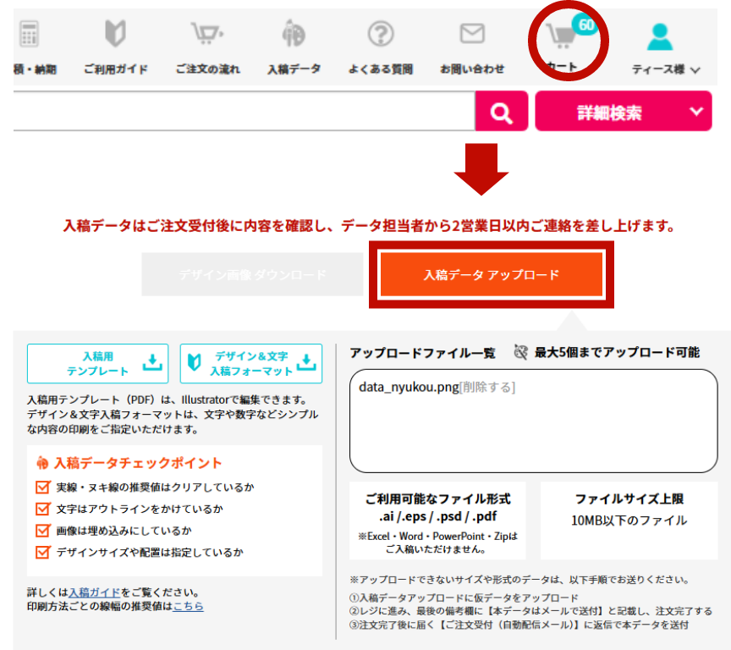Click the calculator estimate icon
This screenshot has width=731, height=650.
click(x=28, y=35)
